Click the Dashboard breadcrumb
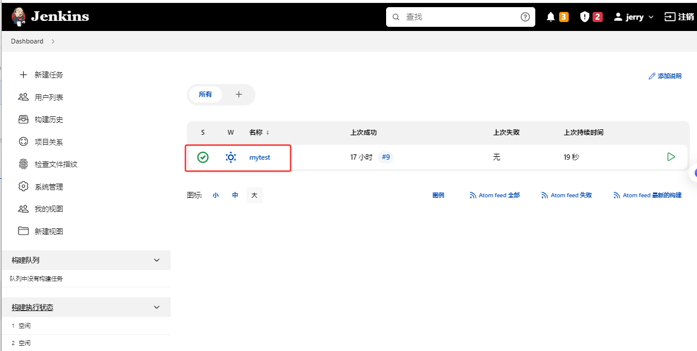Image resolution: width=697 pixels, height=351 pixels. tap(27, 41)
